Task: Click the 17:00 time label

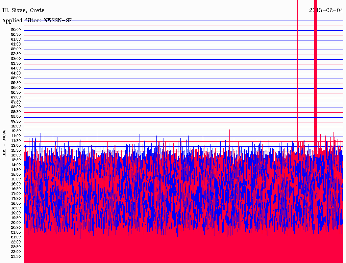Action: coord(16,194)
